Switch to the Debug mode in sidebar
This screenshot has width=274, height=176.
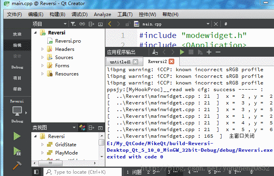[x=17, y=67]
